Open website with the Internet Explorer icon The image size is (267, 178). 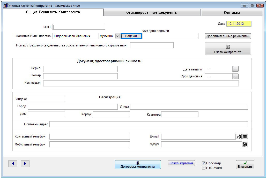coord(245,144)
